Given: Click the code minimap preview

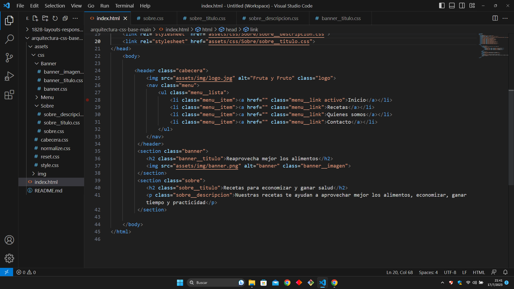Looking at the screenshot, I should [x=493, y=45].
